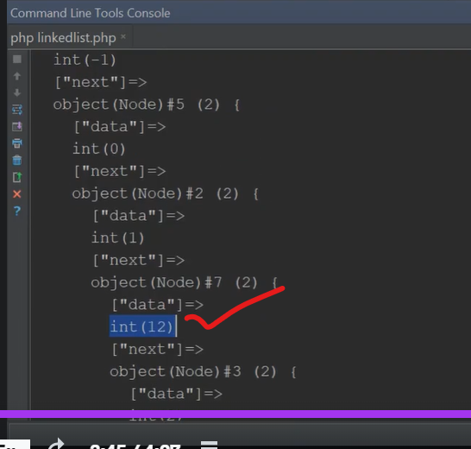Toggle soft-wrap in the console
The image size is (471, 449).
(17, 110)
